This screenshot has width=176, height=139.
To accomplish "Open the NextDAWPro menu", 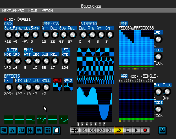I will pyautogui.click(x=13, y=11).
